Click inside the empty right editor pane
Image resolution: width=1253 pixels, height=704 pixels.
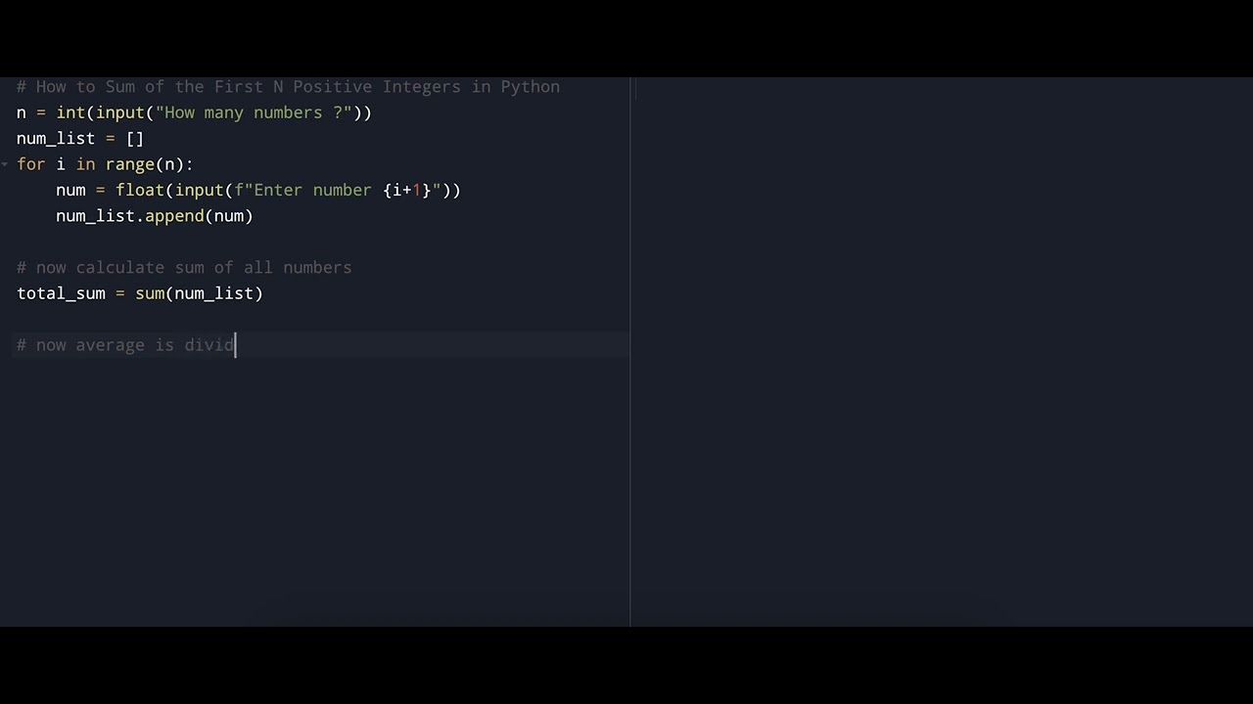(942, 352)
